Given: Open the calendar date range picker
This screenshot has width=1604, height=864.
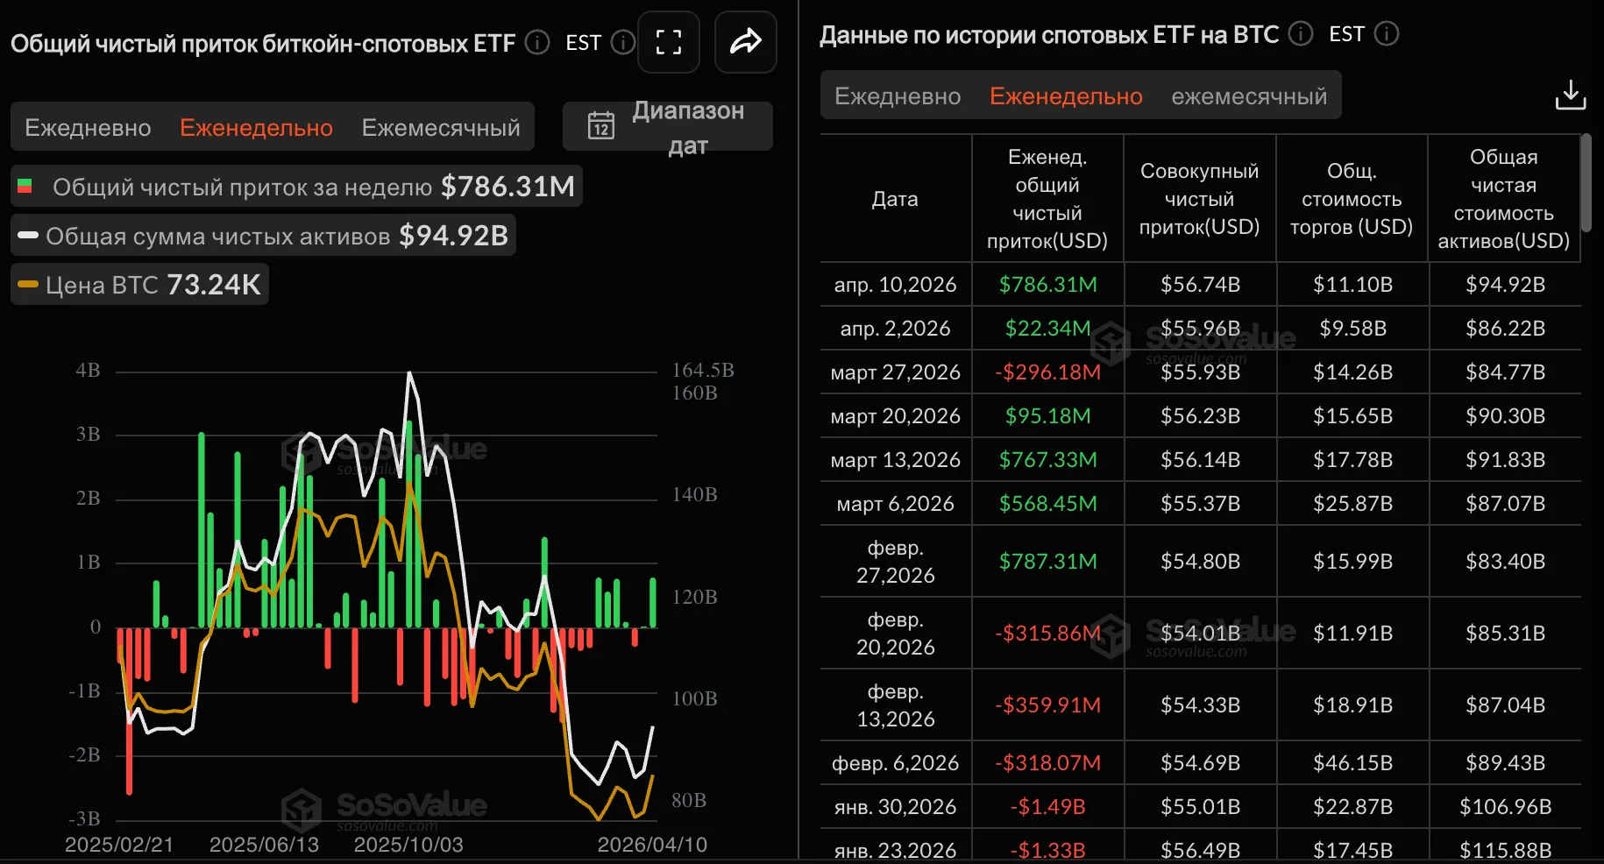Looking at the screenshot, I should 601,125.
